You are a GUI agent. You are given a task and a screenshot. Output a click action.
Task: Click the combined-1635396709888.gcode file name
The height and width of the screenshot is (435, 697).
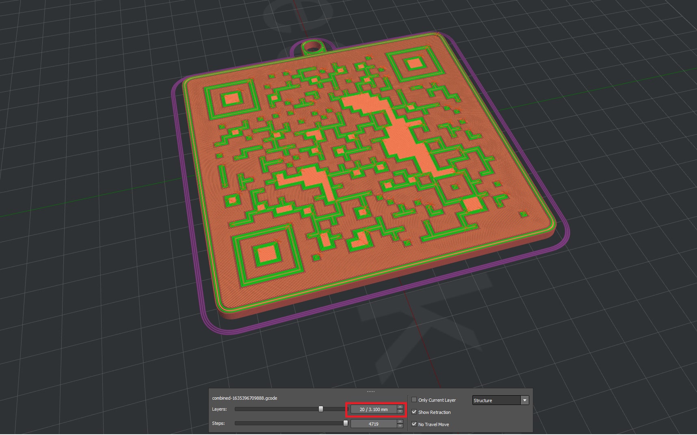[245, 398]
